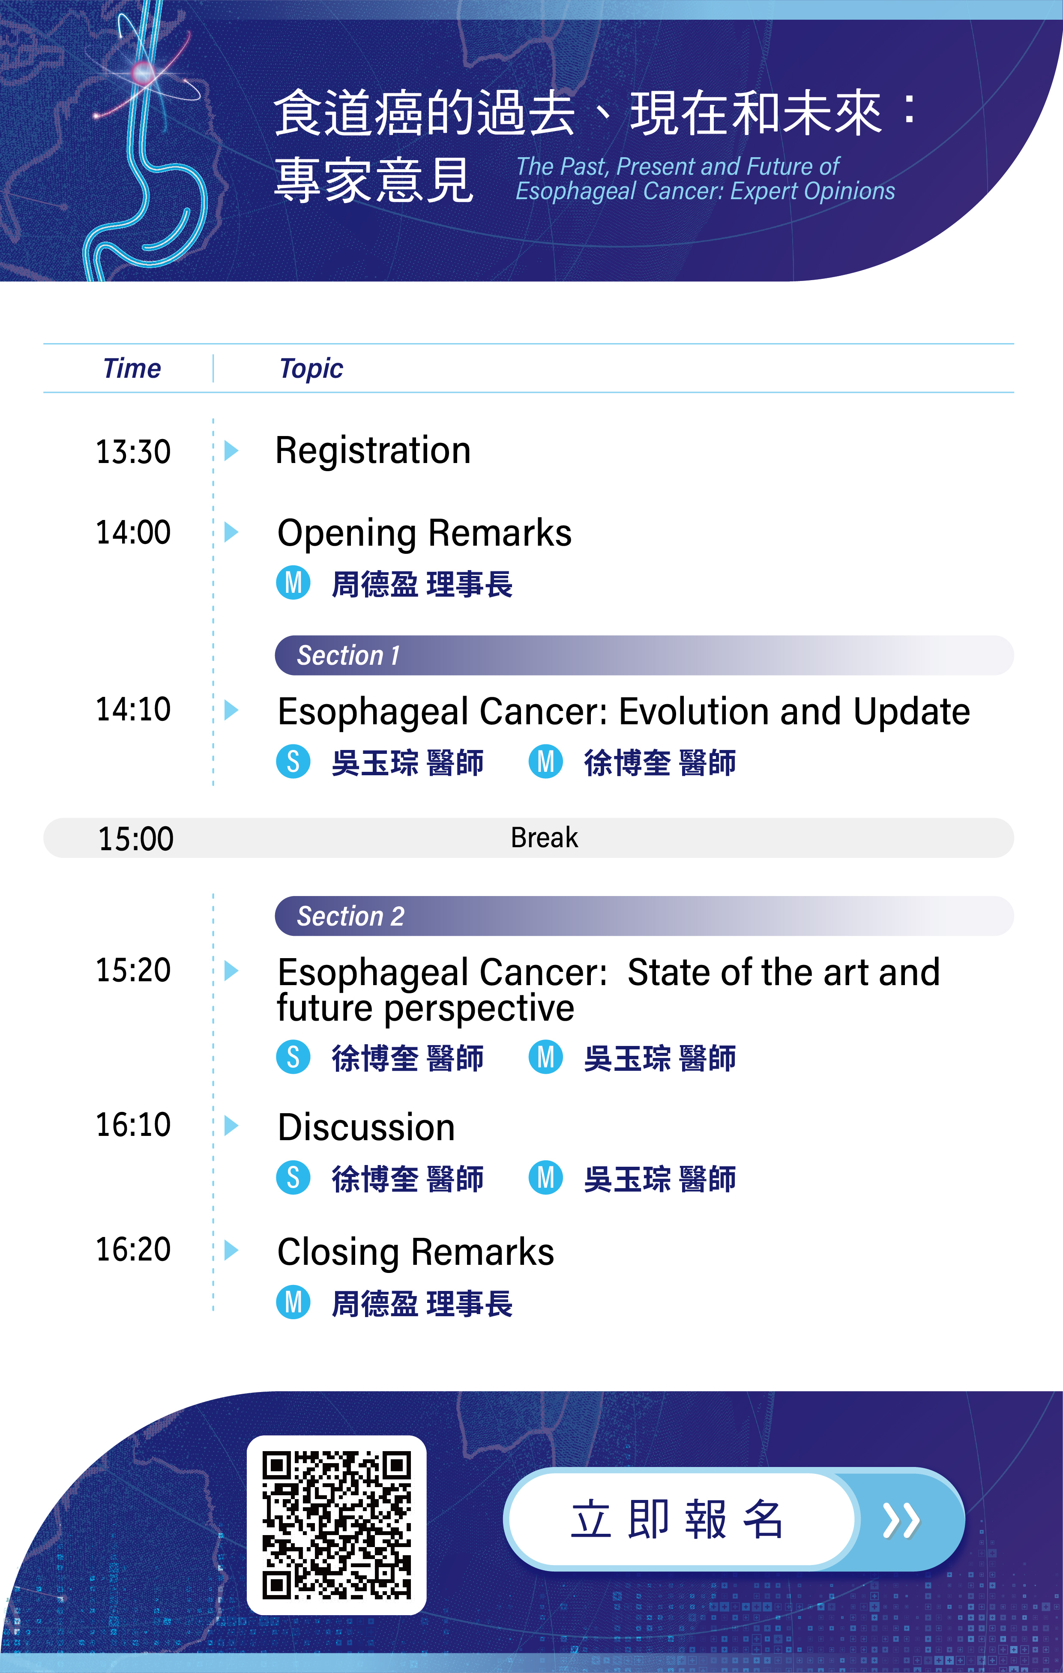Click the 15:00 Break bar
Image resolution: width=1063 pixels, height=1673 pixels.
pyautogui.click(x=529, y=837)
